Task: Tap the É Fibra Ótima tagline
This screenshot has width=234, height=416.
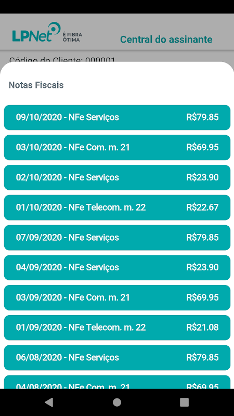Action: point(72,37)
